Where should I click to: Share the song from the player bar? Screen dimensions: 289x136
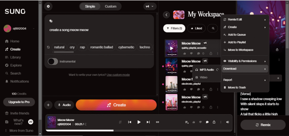tap(214, 122)
